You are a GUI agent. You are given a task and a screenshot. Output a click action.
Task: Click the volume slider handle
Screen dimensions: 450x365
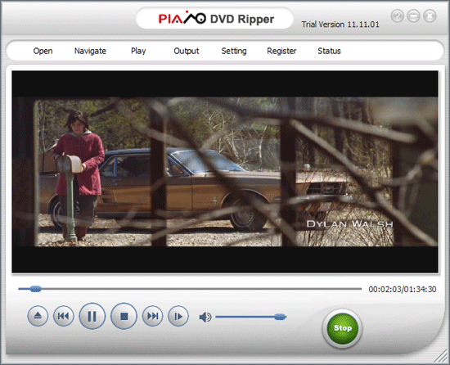point(280,317)
